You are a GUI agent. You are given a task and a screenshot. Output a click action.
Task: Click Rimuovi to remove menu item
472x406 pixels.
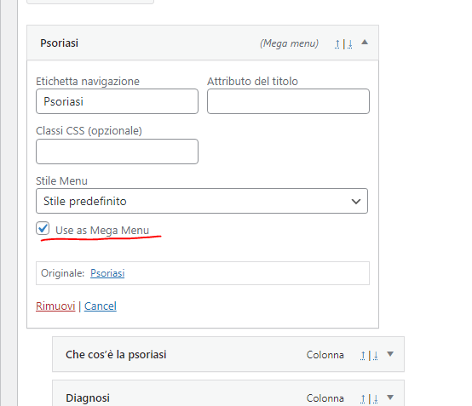click(55, 306)
